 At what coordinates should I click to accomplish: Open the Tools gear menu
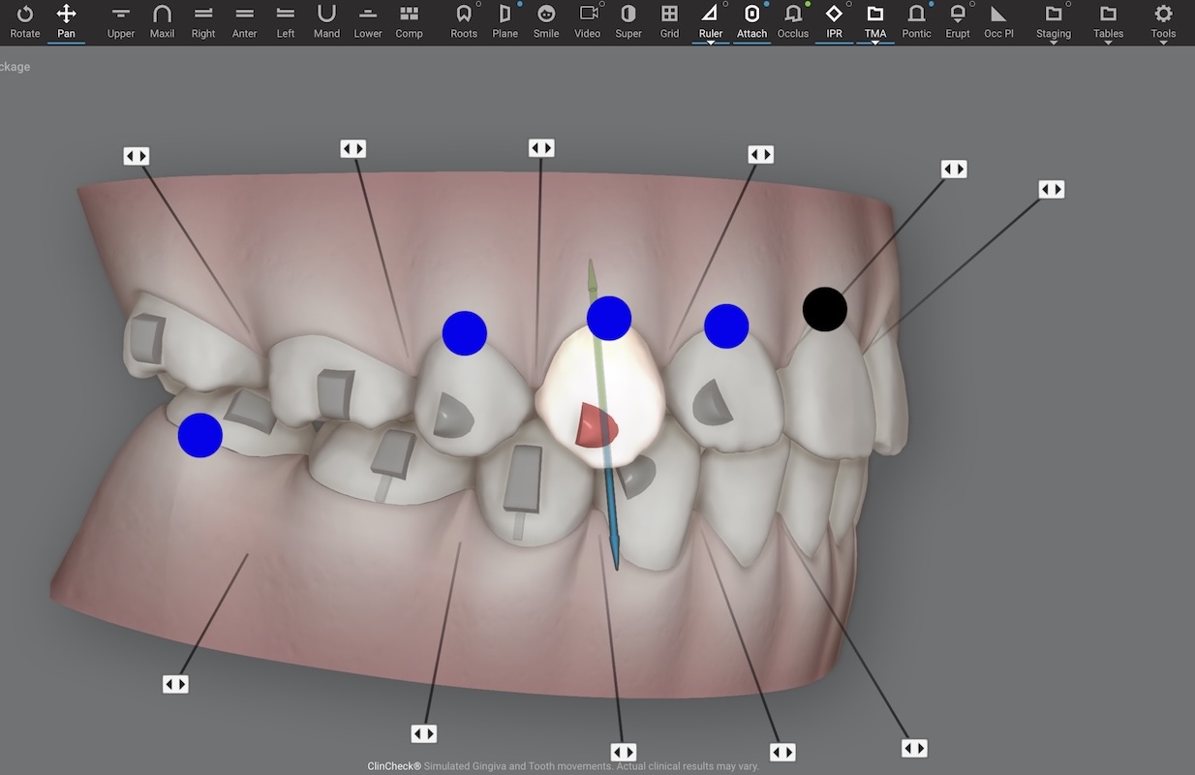1163,21
